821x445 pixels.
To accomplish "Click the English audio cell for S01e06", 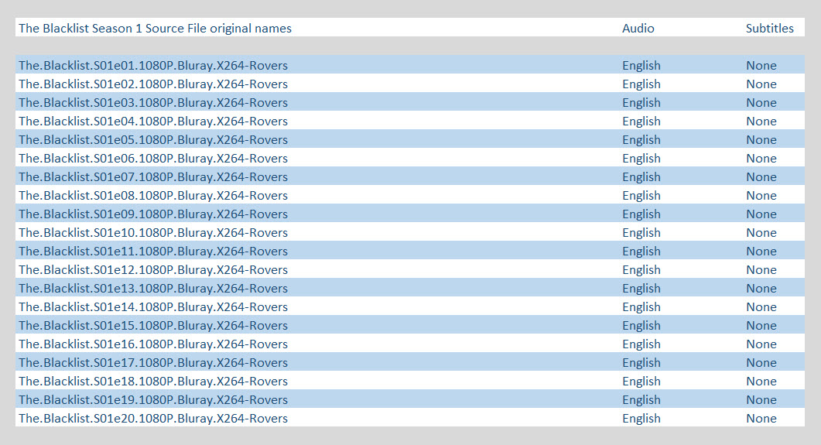I will (x=641, y=159).
